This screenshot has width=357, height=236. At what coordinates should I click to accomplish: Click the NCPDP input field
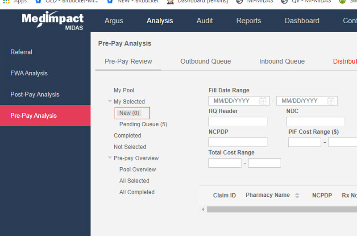238,142
